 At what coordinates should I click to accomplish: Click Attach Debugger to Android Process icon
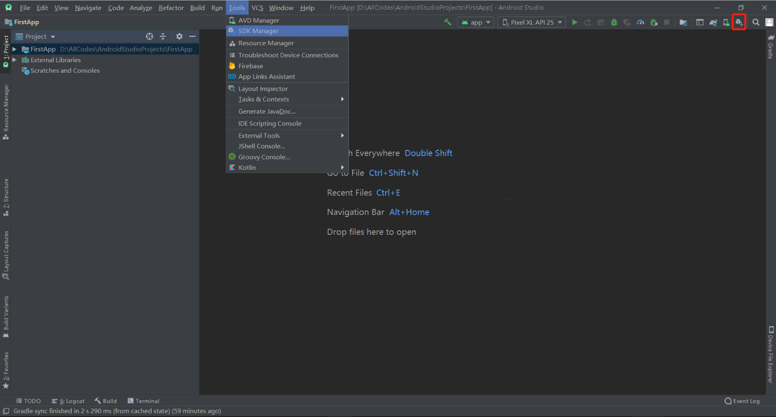(x=654, y=22)
